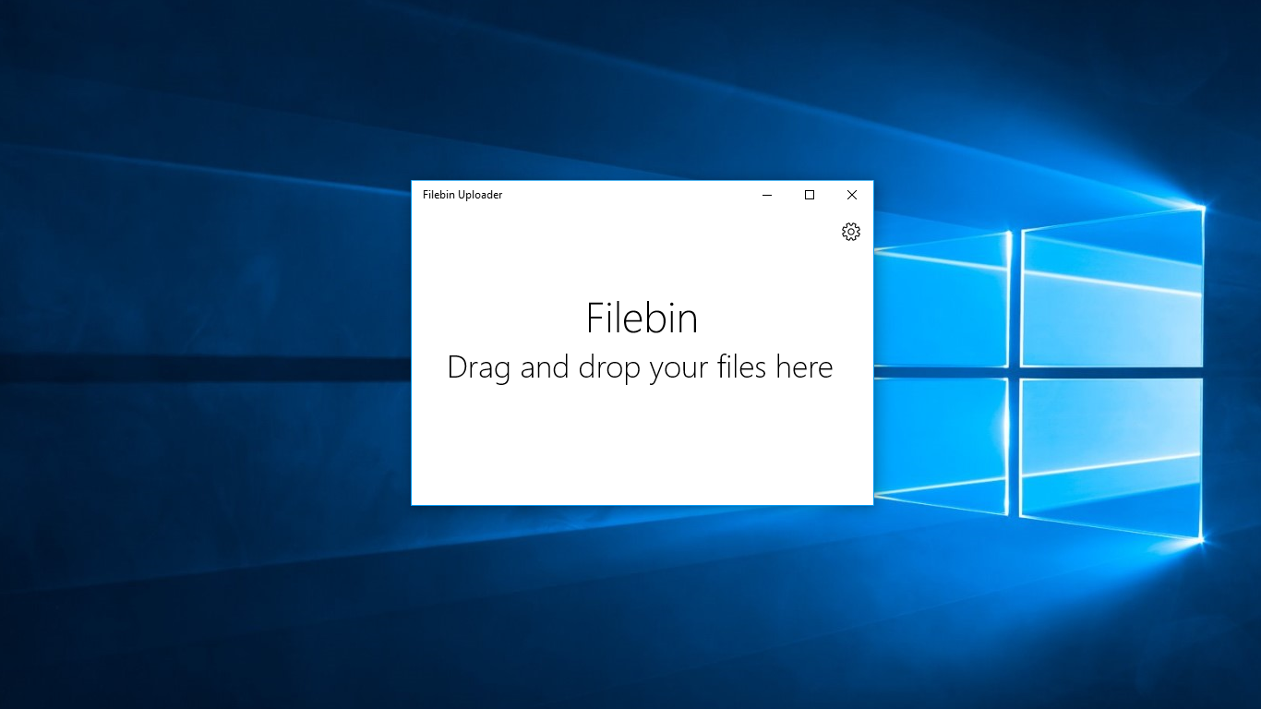This screenshot has width=1261, height=709.
Task: Click the large 'Filebin' heading
Action: pyautogui.click(x=642, y=318)
